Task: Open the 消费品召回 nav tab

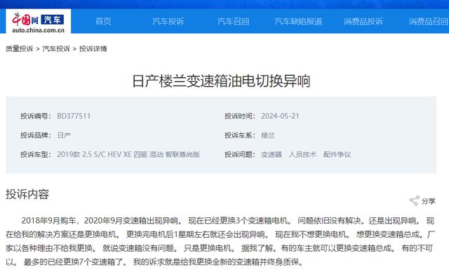Action: point(428,21)
